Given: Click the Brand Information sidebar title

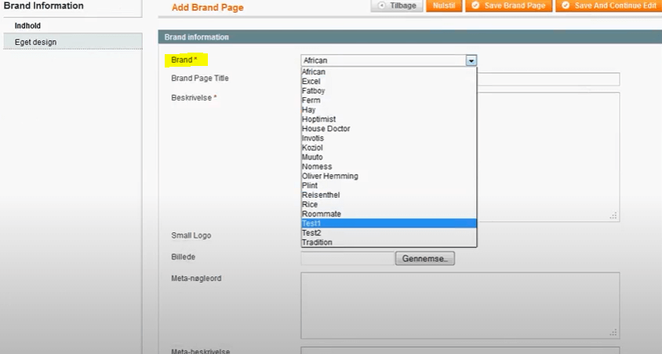Looking at the screenshot, I should click(43, 6).
